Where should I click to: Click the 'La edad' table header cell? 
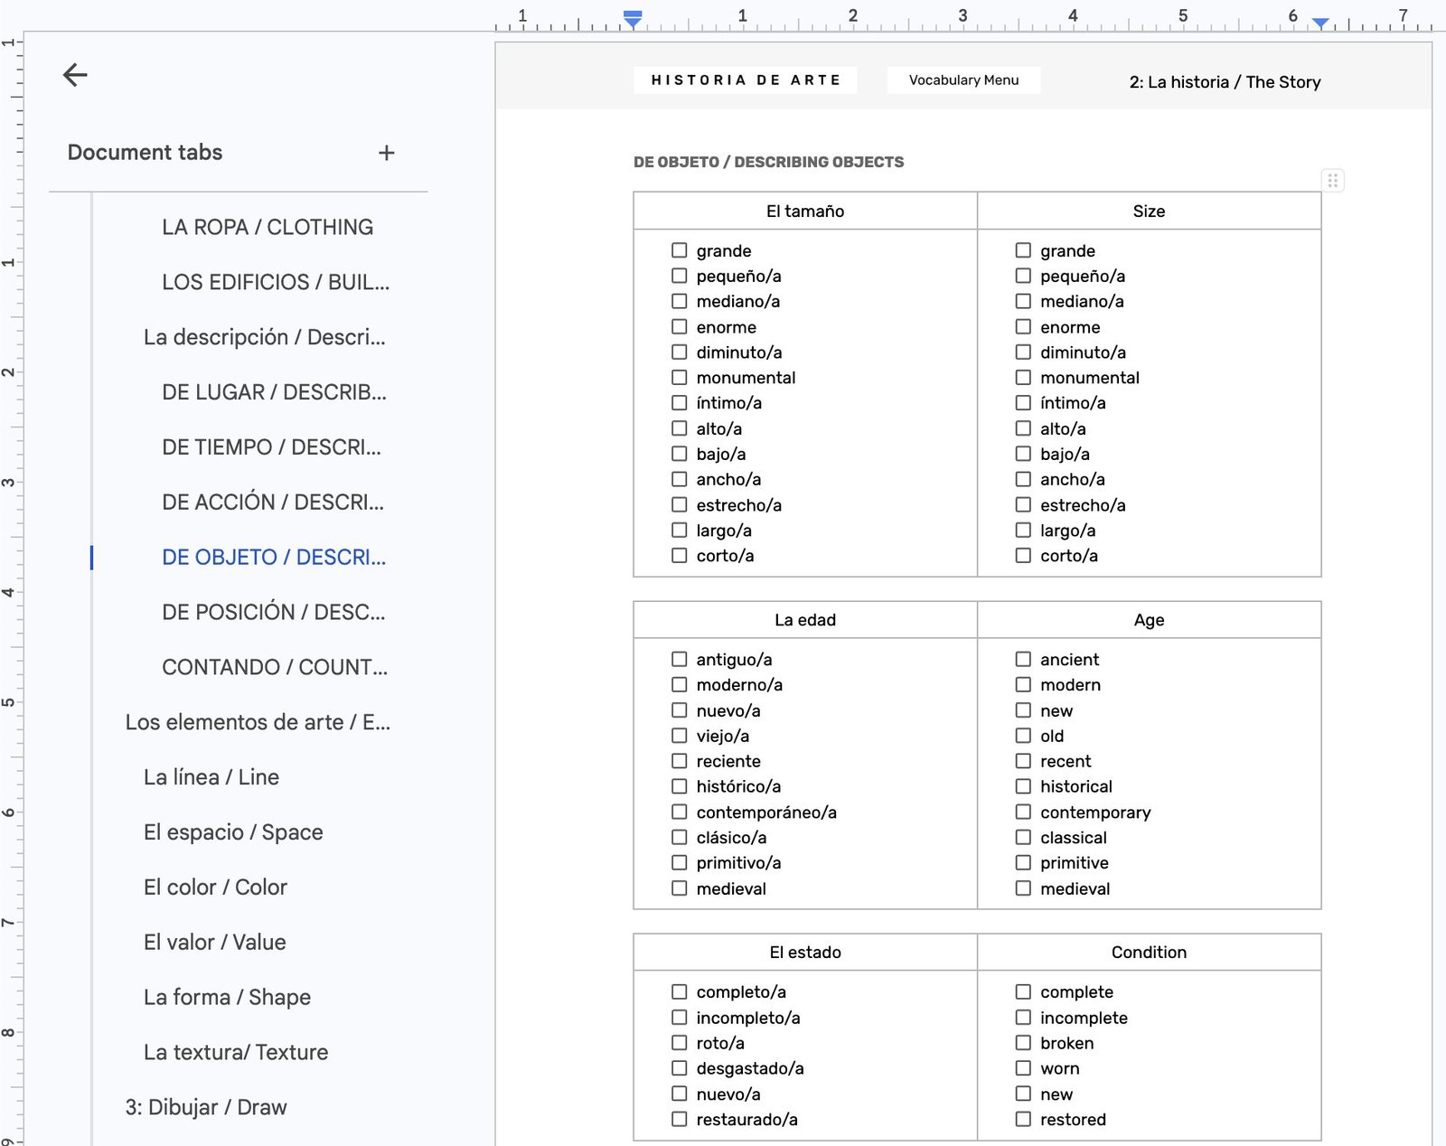tap(805, 620)
